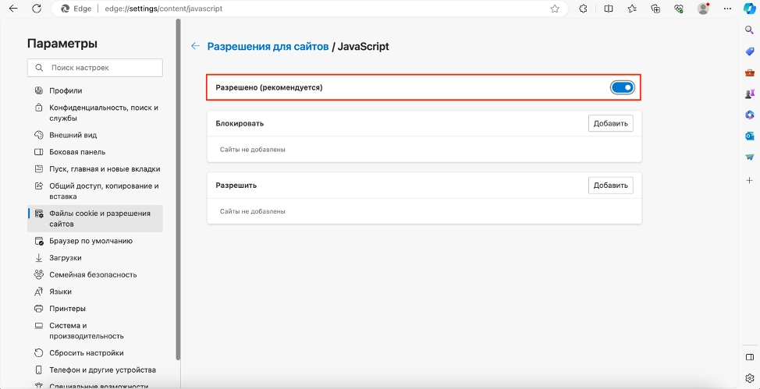Select Файлы cookie и разрешения сайтов
760x389 pixels.
pos(95,218)
